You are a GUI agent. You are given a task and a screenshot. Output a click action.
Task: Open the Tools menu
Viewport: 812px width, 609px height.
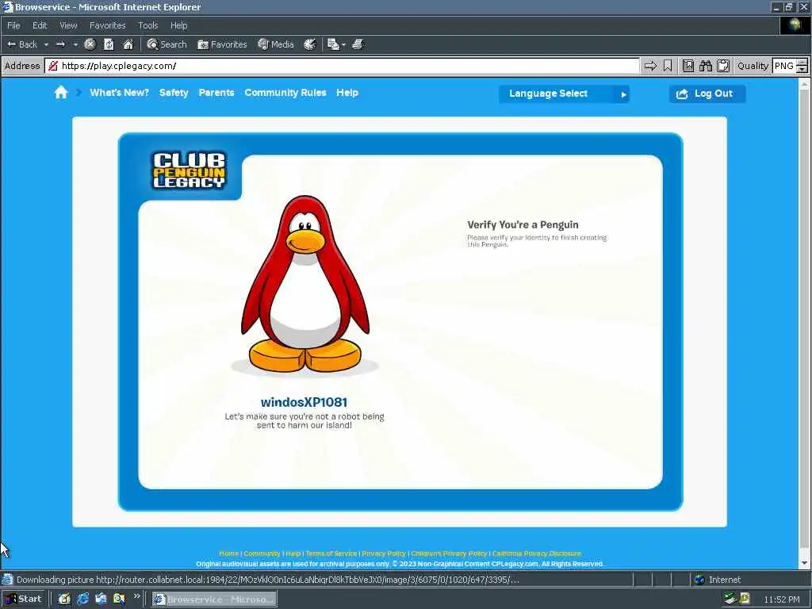pyautogui.click(x=147, y=25)
